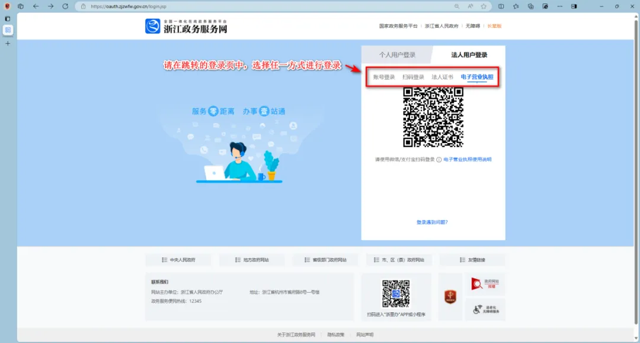The image size is (640, 343).
Task: Expand the 地方政府网站 links list
Action: [x=252, y=260]
